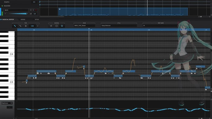
Task: Click the 3.0 volume value box
Action: (35, 14)
